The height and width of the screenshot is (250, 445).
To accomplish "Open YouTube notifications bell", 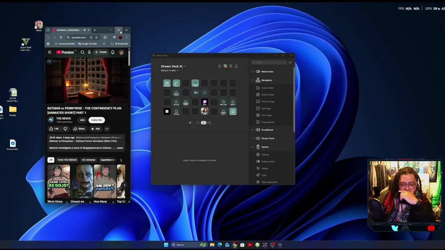I will click(x=113, y=52).
